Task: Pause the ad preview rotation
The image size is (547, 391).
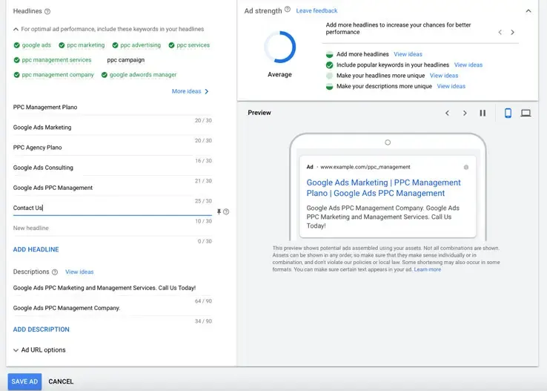Action: [x=483, y=113]
